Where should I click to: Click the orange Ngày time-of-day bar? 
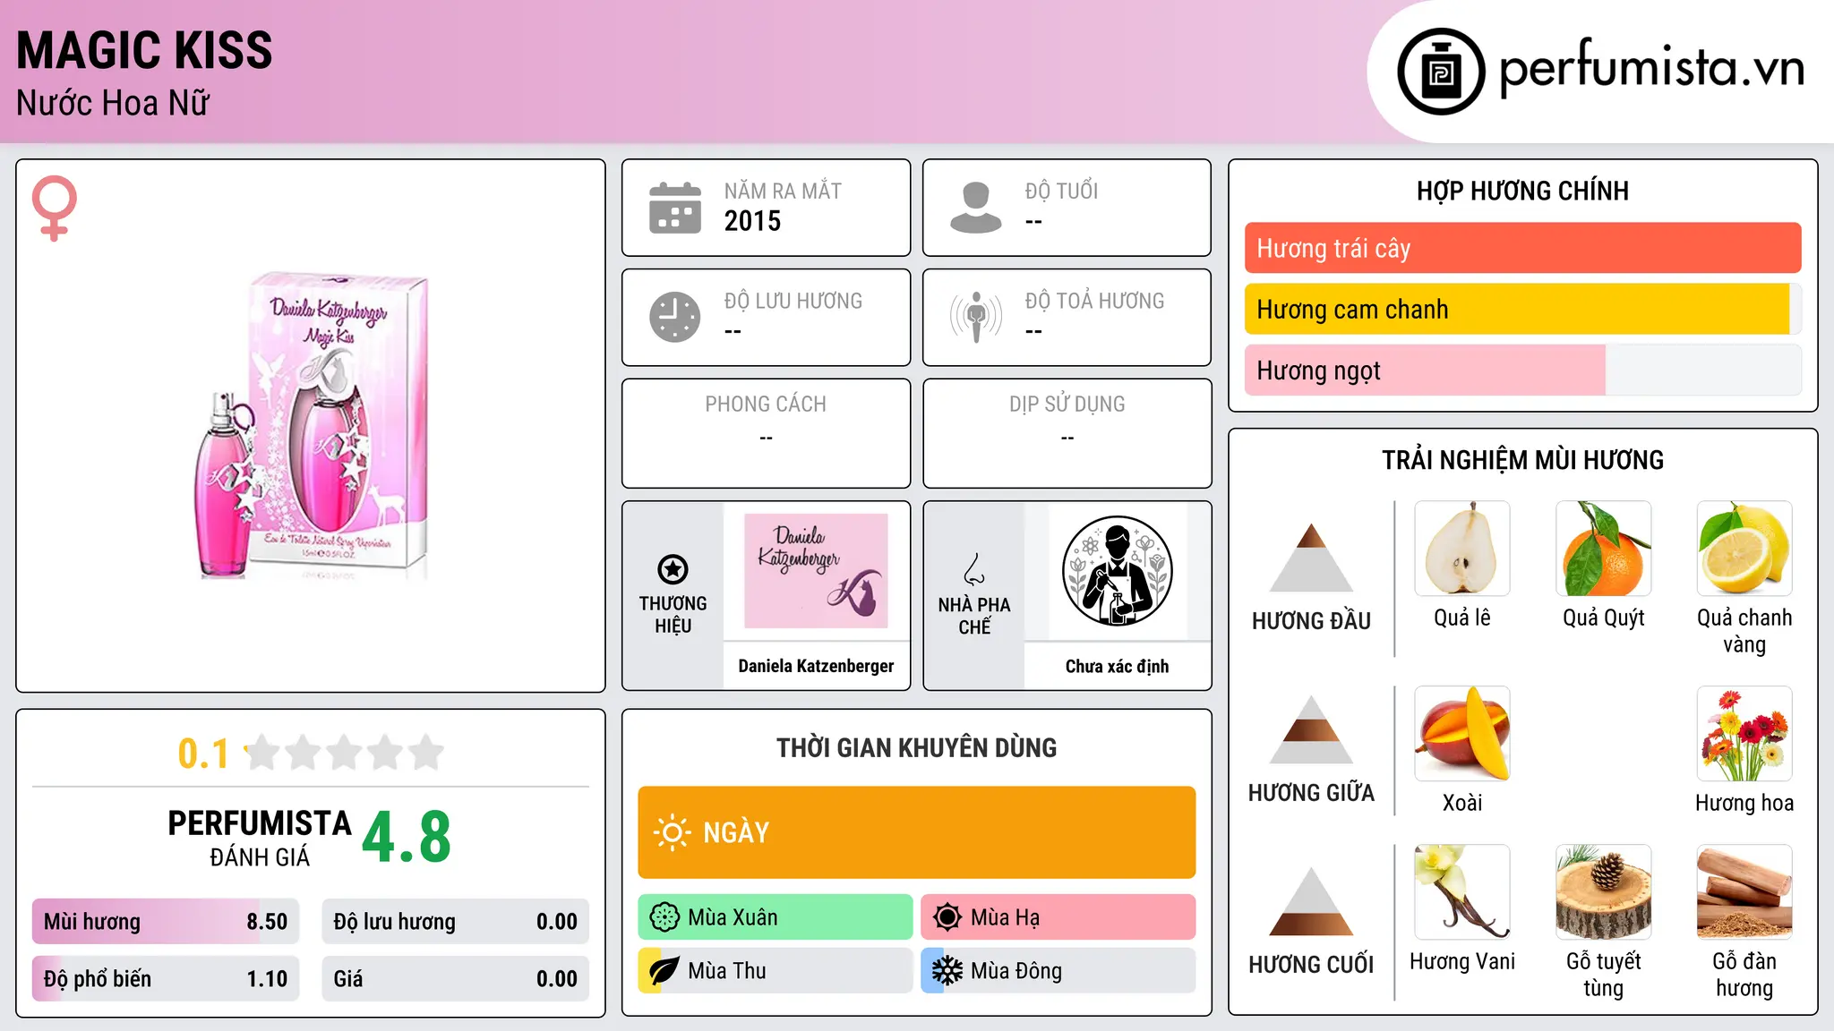pyautogui.click(x=917, y=832)
